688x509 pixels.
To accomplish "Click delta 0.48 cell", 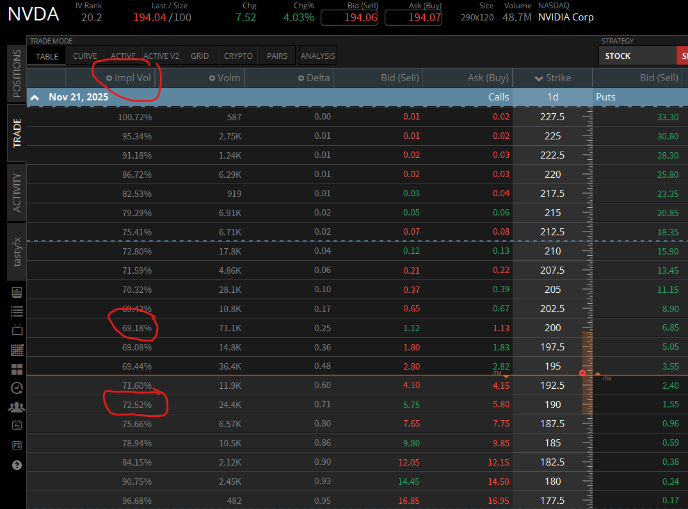I will (323, 366).
